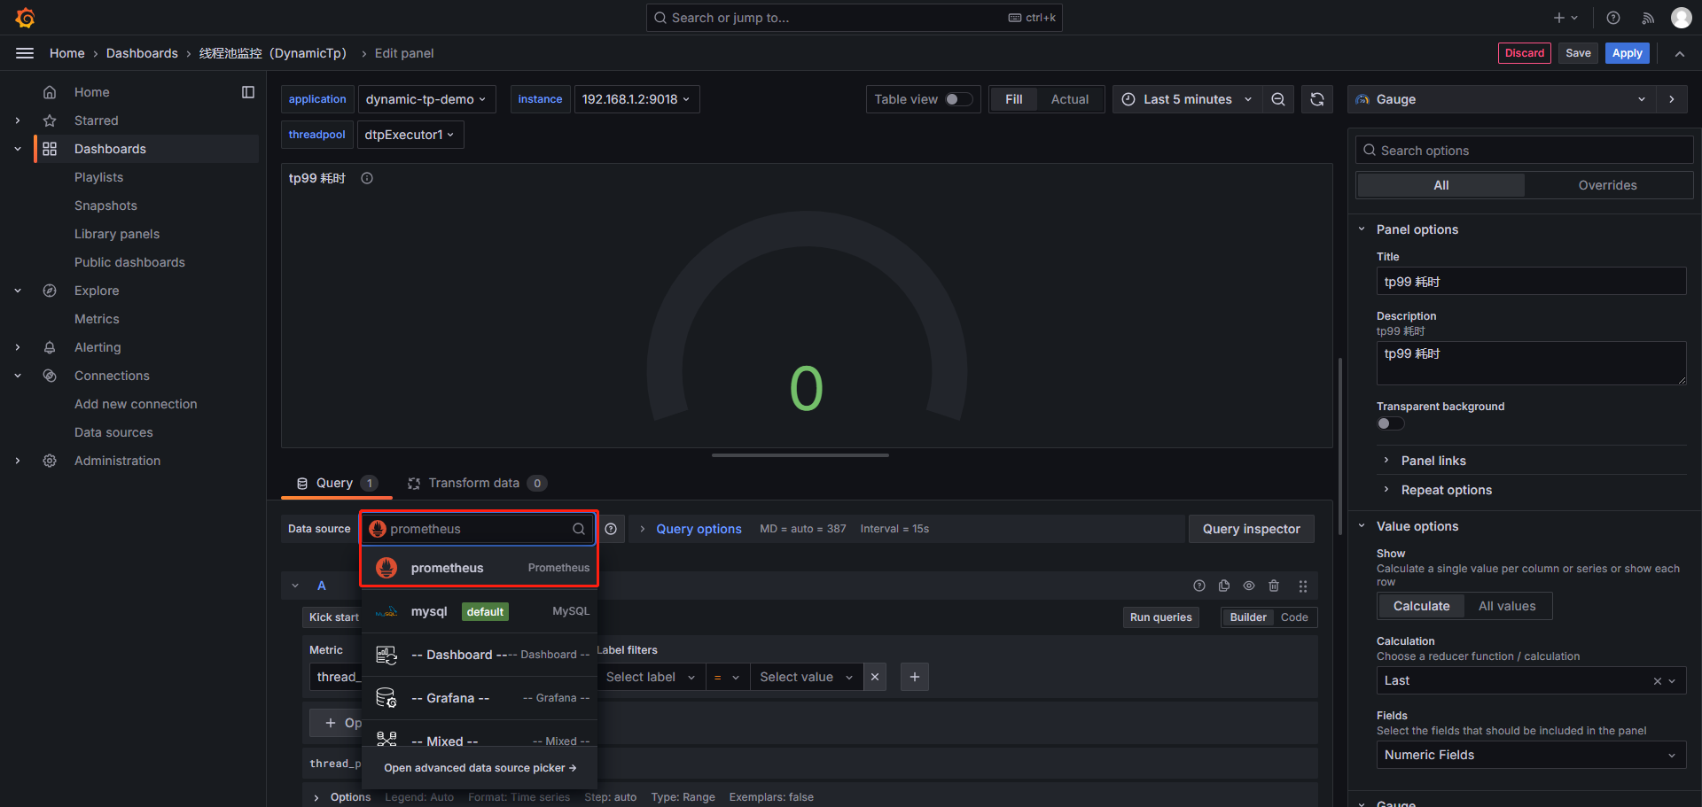1702x807 pixels.
Task: Click the refresh dashboard icon
Action: pos(1317,99)
